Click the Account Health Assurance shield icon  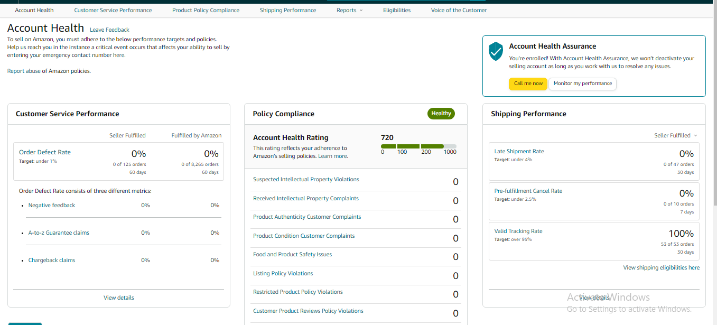(x=496, y=51)
